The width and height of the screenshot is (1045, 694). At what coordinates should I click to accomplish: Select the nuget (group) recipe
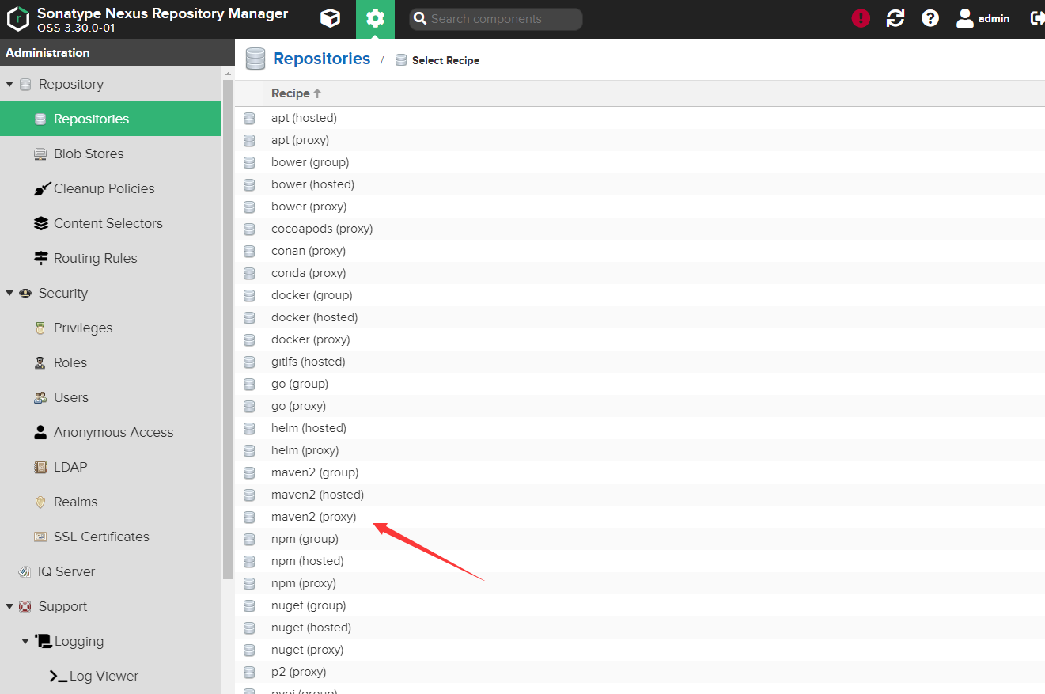640,605
